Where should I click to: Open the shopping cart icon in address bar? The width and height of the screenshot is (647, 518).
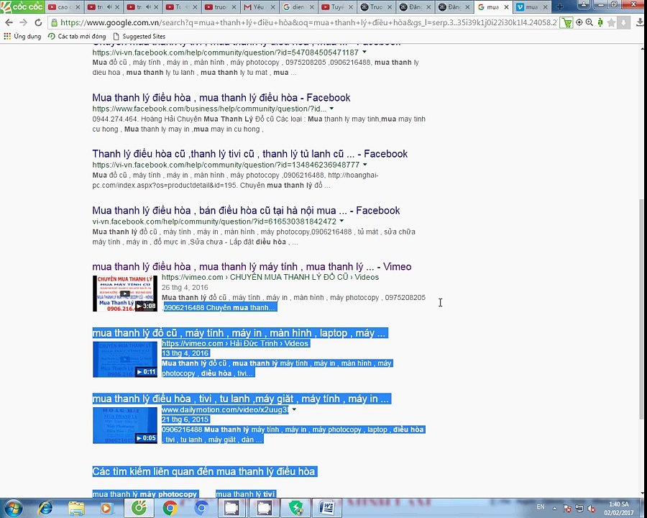[567, 23]
